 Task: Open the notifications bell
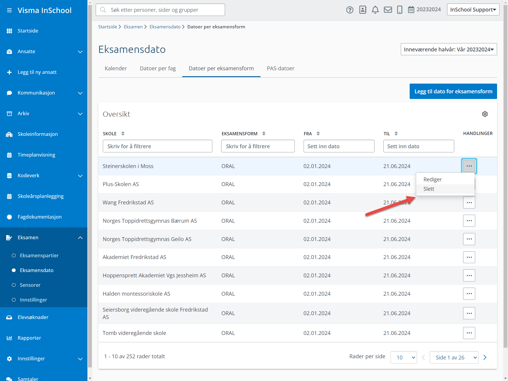[x=375, y=10]
